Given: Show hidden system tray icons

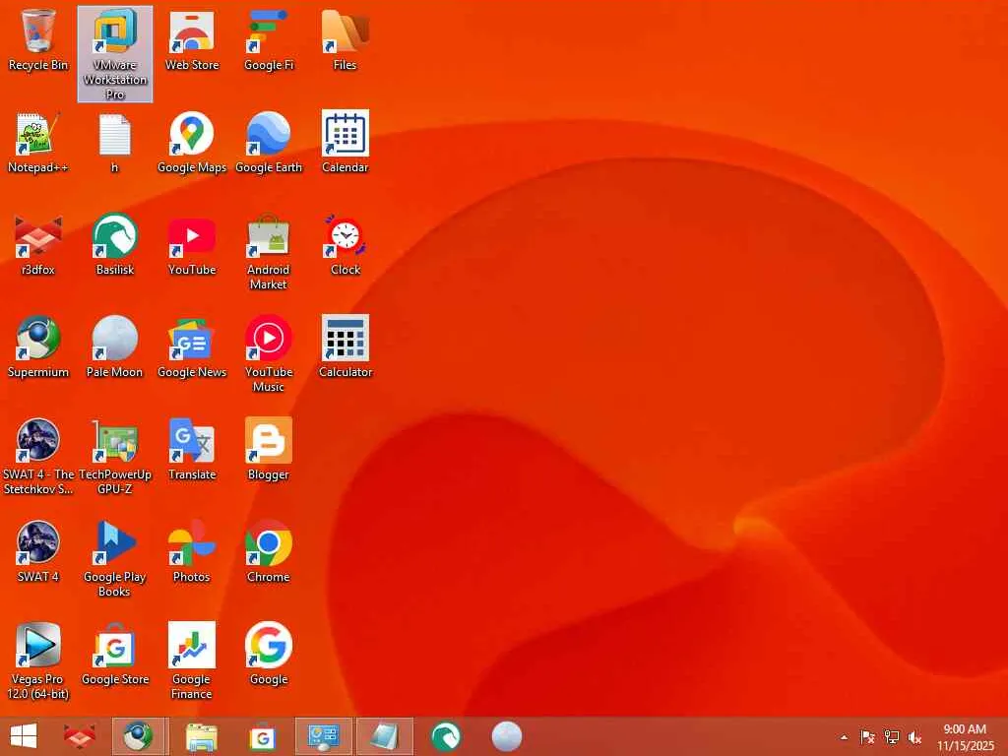Looking at the screenshot, I should pyautogui.click(x=844, y=737).
